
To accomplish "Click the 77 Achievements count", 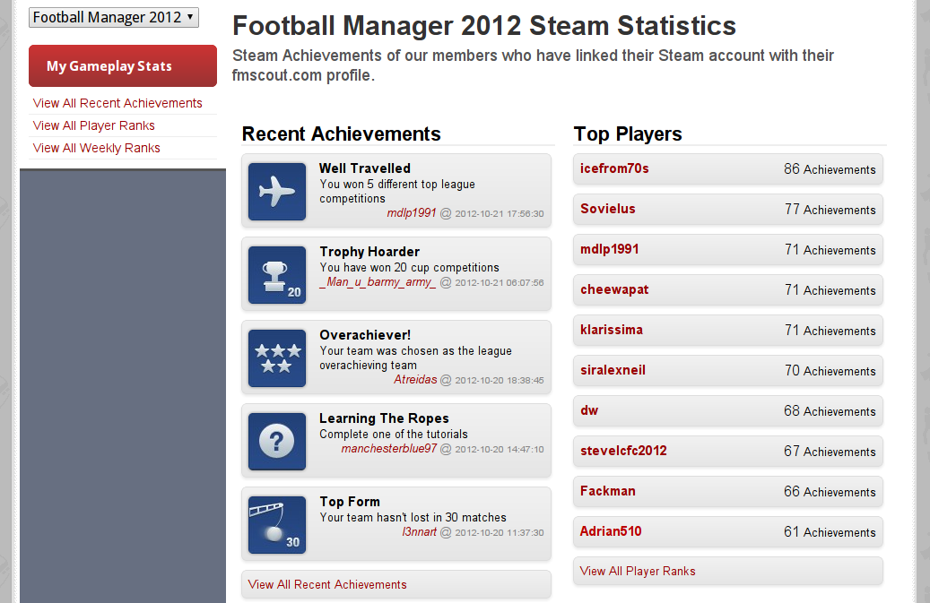I will coord(830,210).
